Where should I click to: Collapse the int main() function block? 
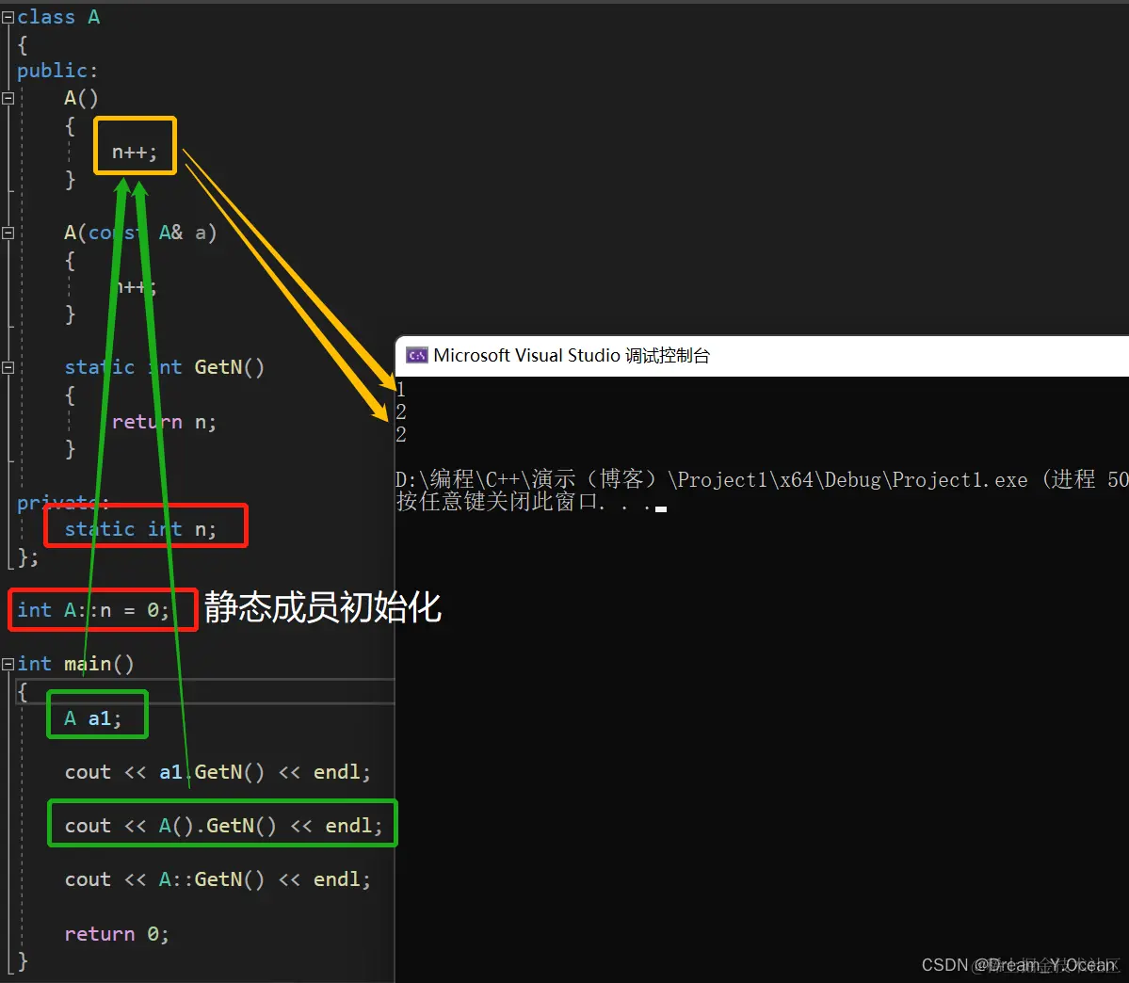pos(8,664)
